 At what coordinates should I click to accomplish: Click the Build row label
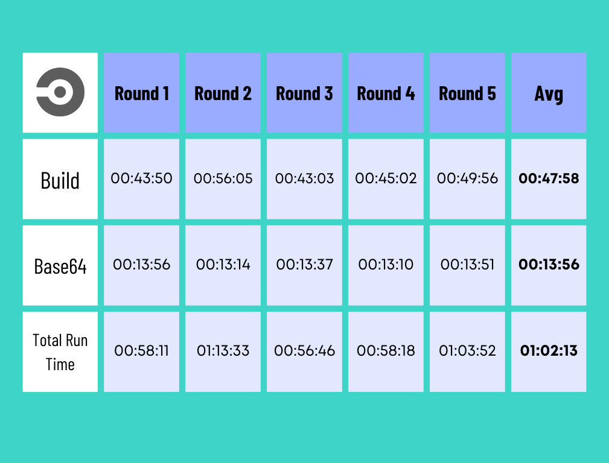coord(60,180)
